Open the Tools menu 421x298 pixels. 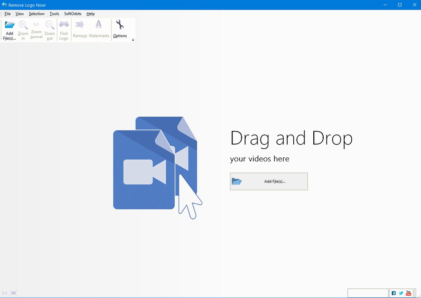[54, 14]
